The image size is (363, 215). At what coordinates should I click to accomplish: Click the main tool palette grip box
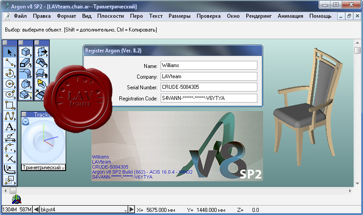pyautogui.click(x=5, y=43)
